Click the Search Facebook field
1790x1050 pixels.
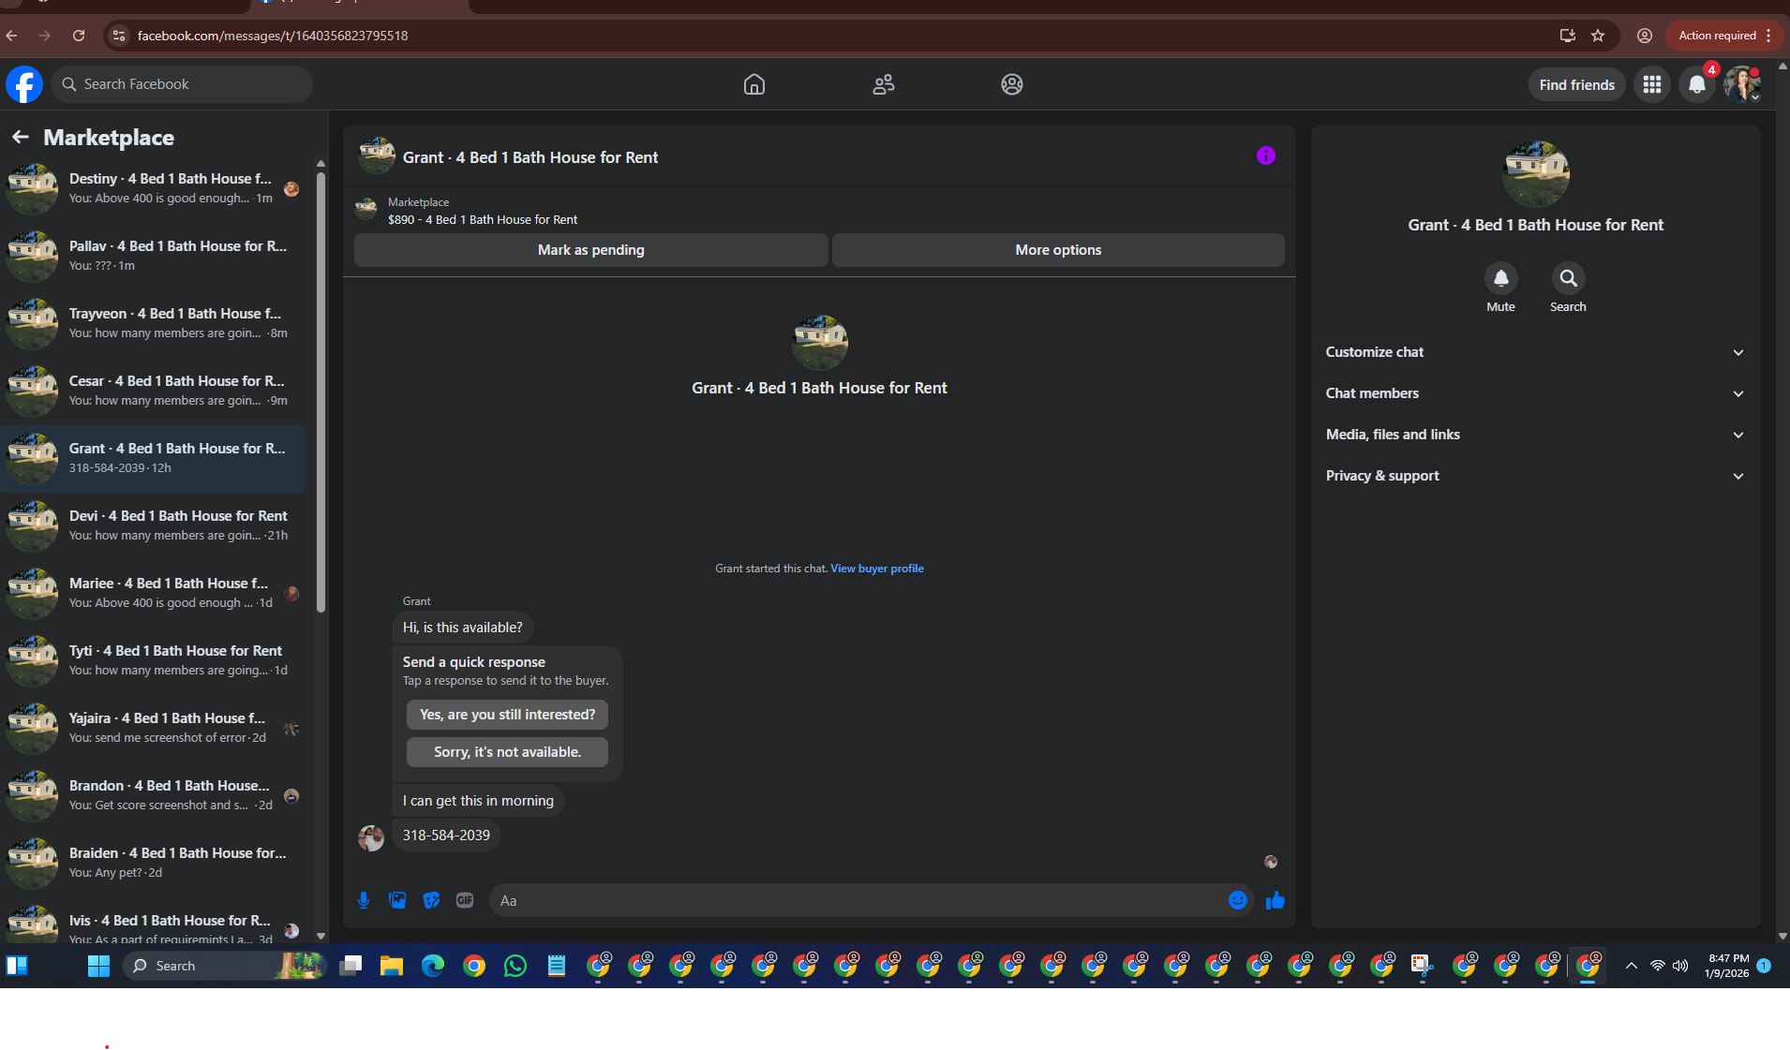(x=182, y=84)
